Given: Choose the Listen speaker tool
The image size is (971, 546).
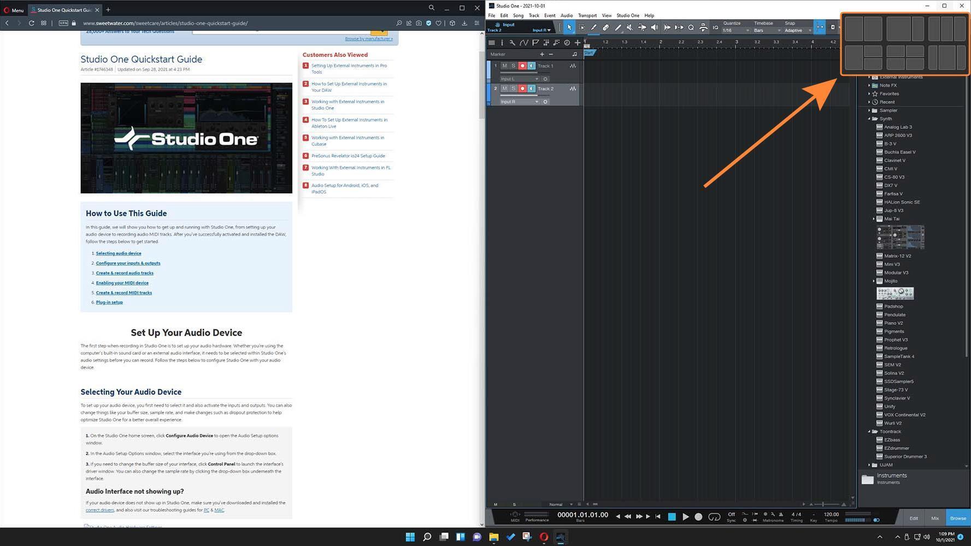Looking at the screenshot, I should click(x=654, y=27).
